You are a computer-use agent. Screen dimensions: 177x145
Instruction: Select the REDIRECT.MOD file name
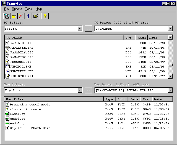coord(22,71)
